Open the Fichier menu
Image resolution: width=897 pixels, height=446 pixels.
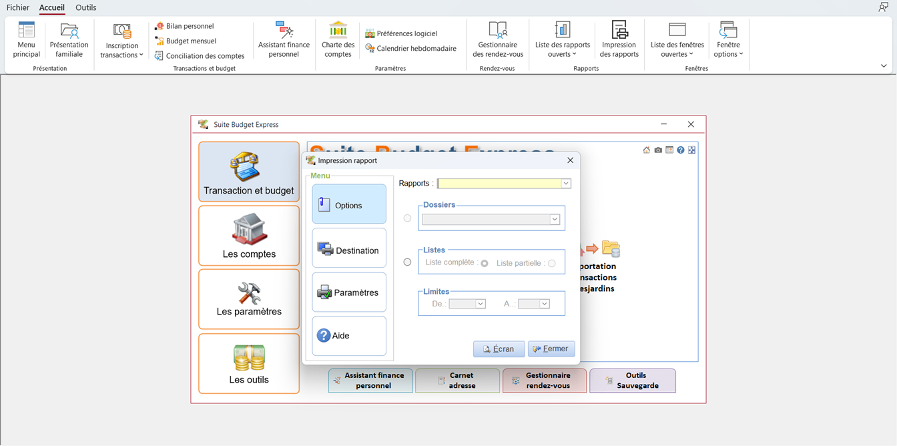[x=18, y=8]
